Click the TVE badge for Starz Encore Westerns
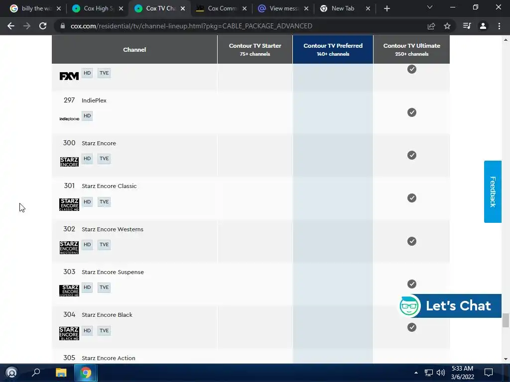510x382 pixels. pyautogui.click(x=104, y=245)
